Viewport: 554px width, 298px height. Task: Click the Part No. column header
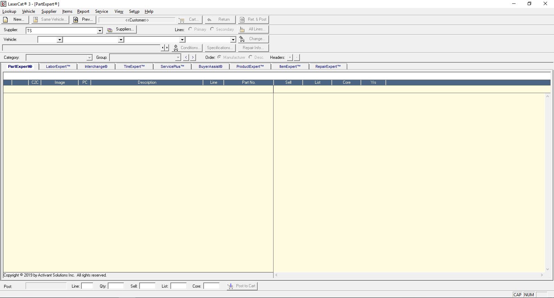[249, 82]
